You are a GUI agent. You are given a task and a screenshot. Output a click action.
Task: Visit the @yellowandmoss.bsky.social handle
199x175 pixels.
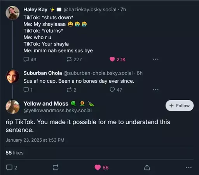click(58, 111)
